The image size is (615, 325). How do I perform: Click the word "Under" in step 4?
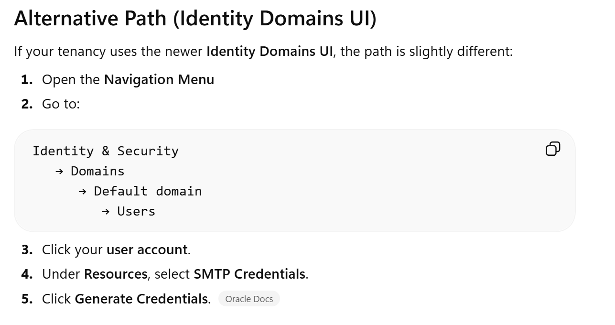pyautogui.click(x=61, y=274)
